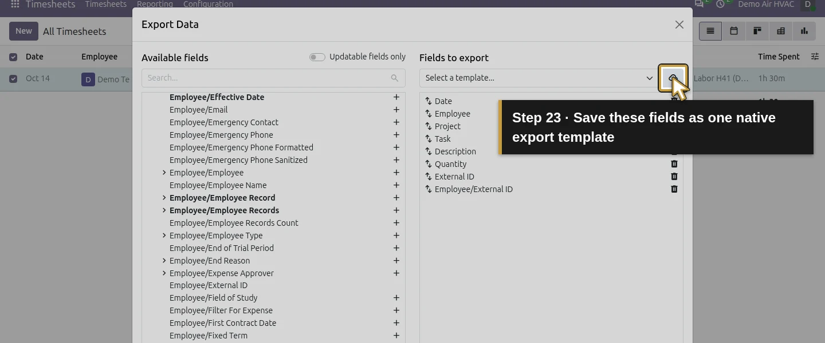
Task: Remove Quantity field with its trash icon
Action: click(674, 164)
